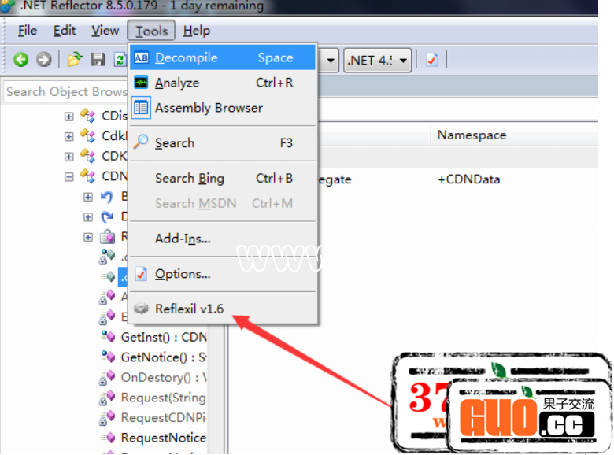This screenshot has height=455, width=614.
Task: Click the Analyze waveform icon in menu
Action: [x=141, y=83]
